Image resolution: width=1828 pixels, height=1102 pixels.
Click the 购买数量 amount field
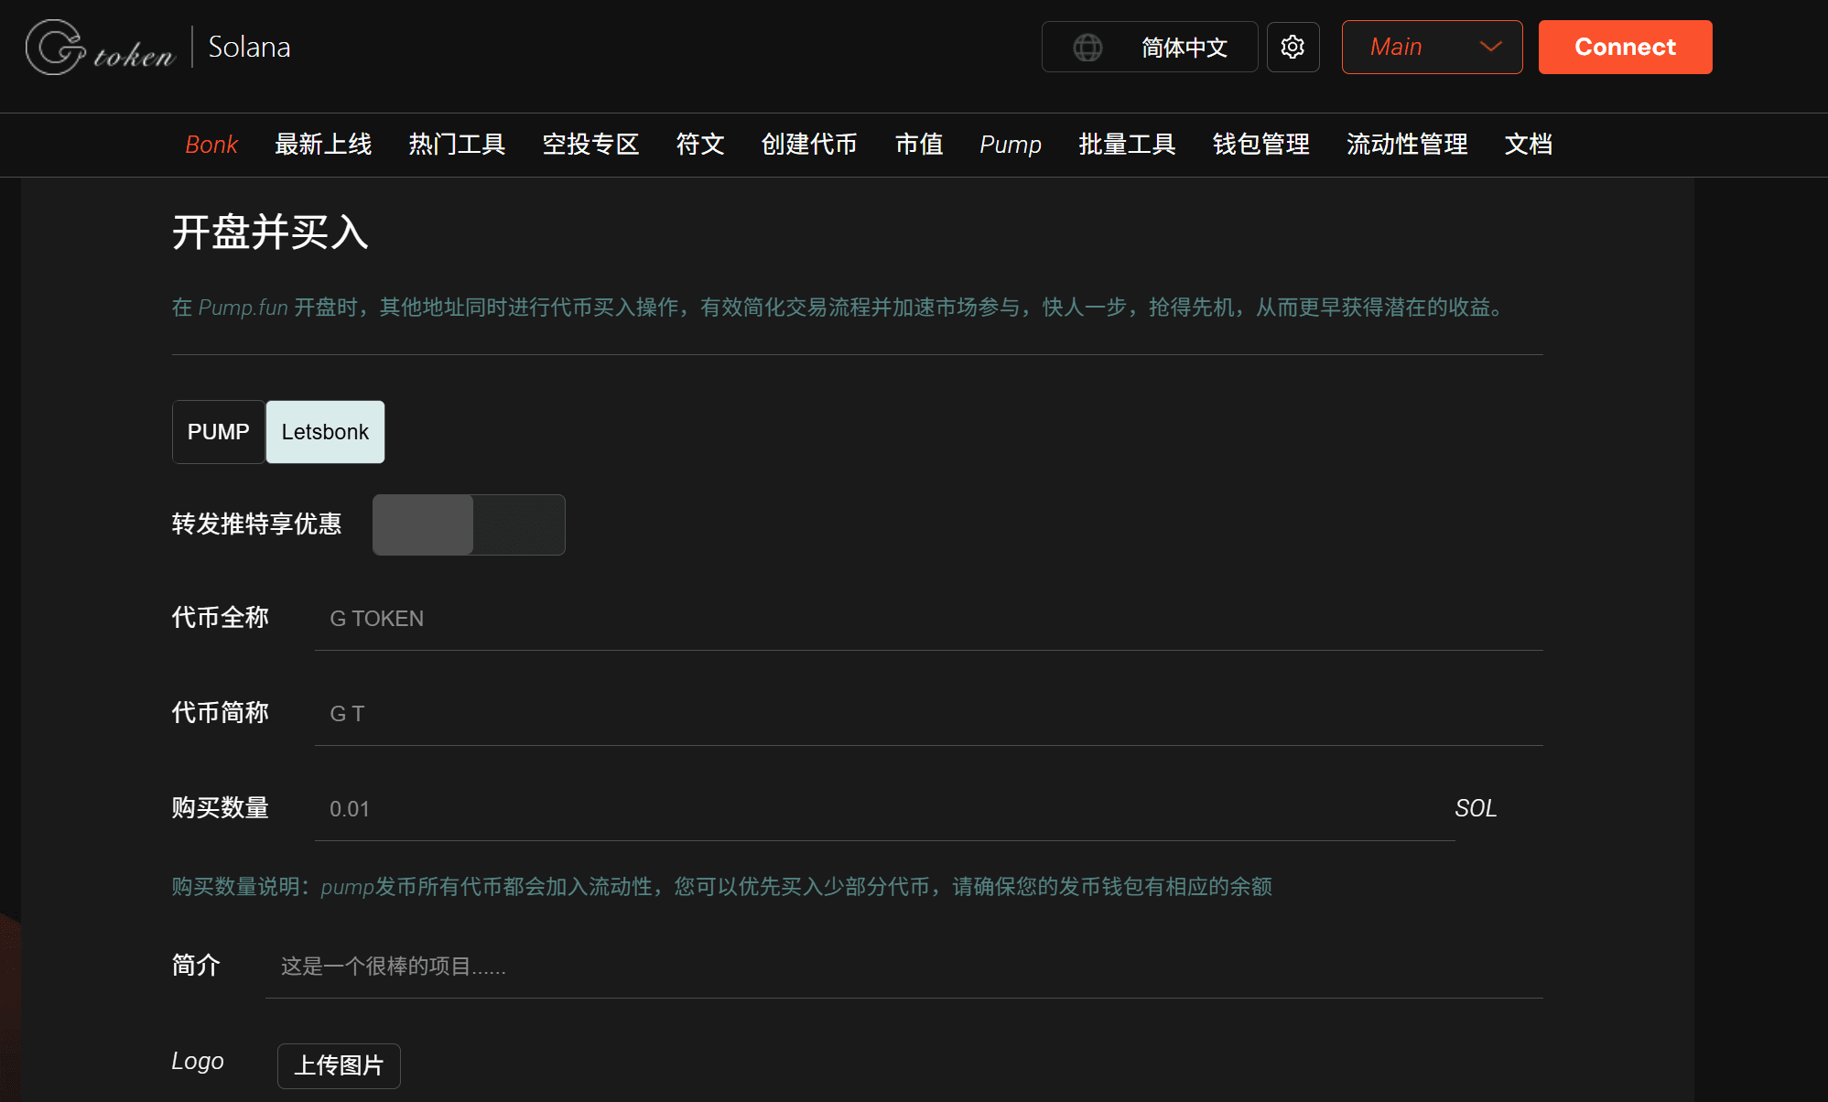click(x=885, y=809)
